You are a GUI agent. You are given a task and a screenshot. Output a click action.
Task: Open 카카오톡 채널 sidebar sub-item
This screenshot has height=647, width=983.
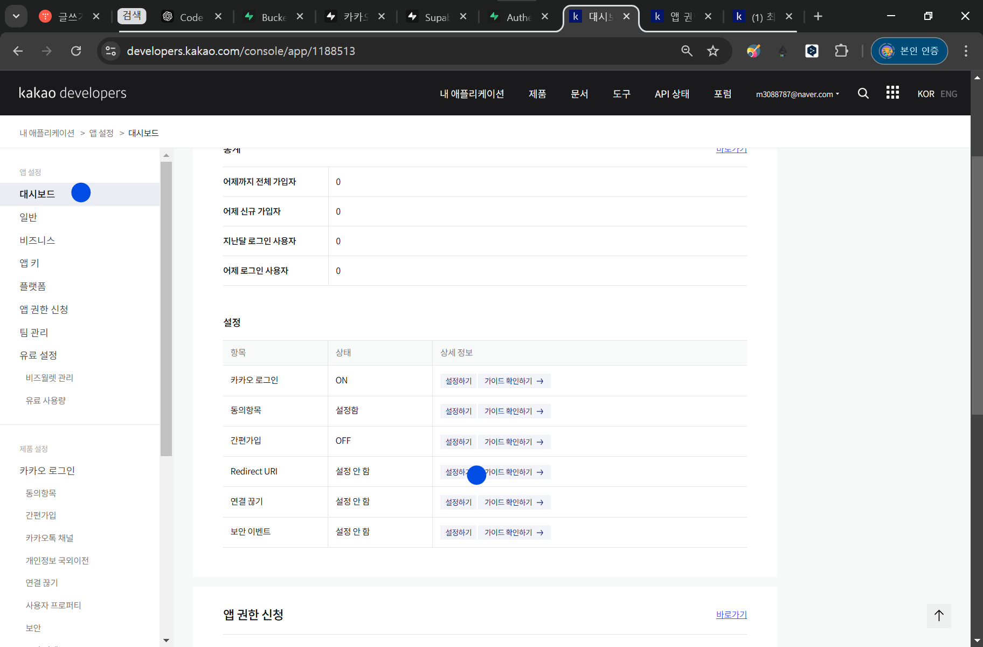[50, 538]
